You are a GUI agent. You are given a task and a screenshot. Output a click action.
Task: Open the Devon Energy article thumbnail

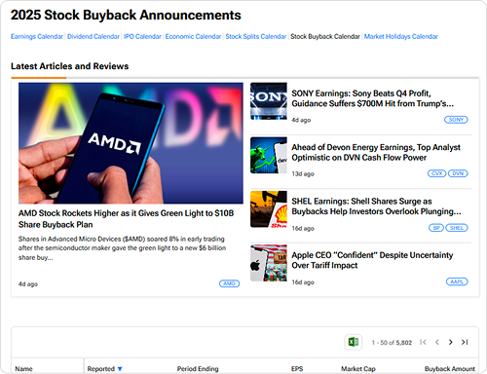(269, 155)
